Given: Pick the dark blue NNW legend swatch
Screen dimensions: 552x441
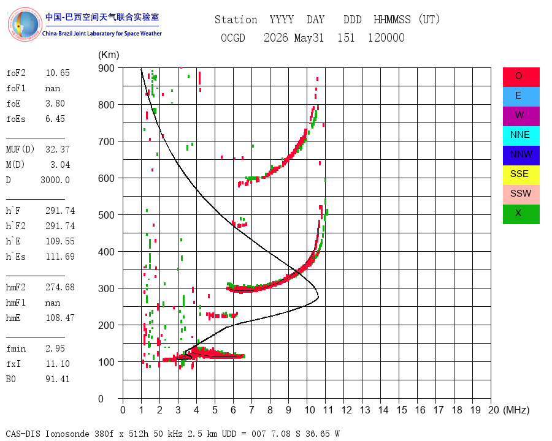Looking at the screenshot, I should pyautogui.click(x=521, y=156).
